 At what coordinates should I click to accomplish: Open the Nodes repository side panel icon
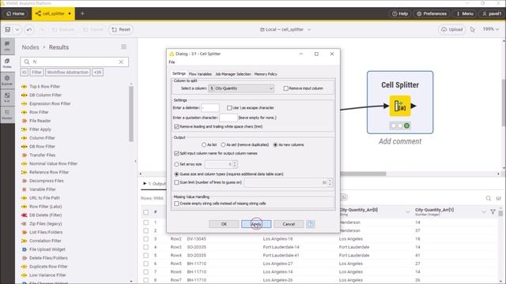pos(7,63)
